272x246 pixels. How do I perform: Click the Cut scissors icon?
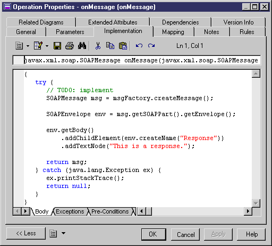point(98,46)
